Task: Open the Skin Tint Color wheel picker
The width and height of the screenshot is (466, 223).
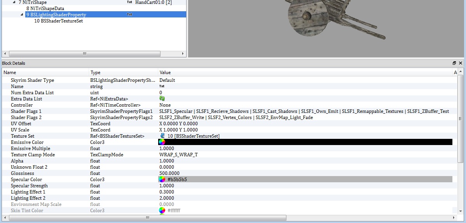Action: tap(162, 211)
